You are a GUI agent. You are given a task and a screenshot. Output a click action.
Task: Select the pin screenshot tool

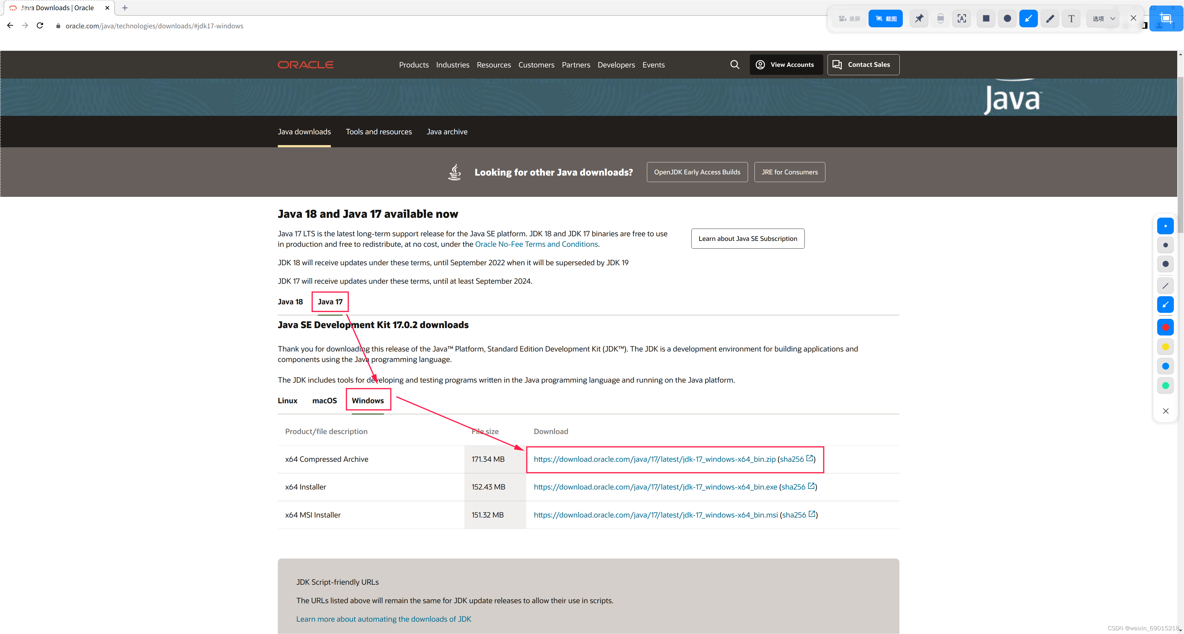click(919, 19)
